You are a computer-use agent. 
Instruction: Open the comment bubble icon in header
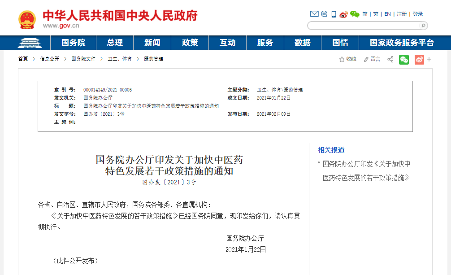pyautogui.click(x=324, y=14)
